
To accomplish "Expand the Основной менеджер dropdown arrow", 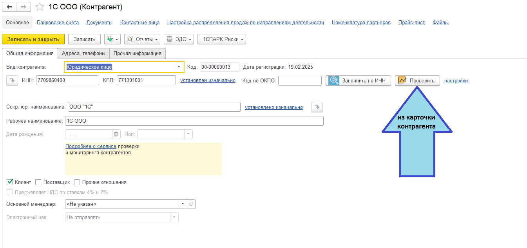I will 183,204.
